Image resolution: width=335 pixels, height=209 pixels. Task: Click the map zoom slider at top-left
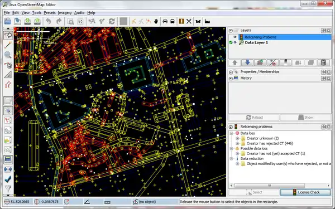tap(33, 32)
